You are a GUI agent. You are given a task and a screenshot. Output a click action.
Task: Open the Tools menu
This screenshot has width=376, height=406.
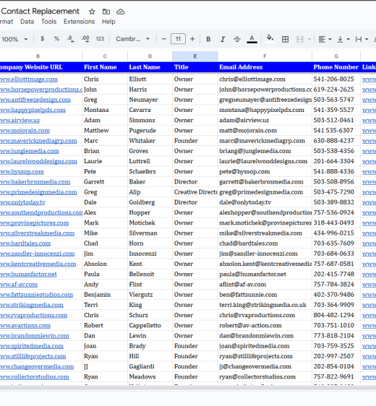48,22
